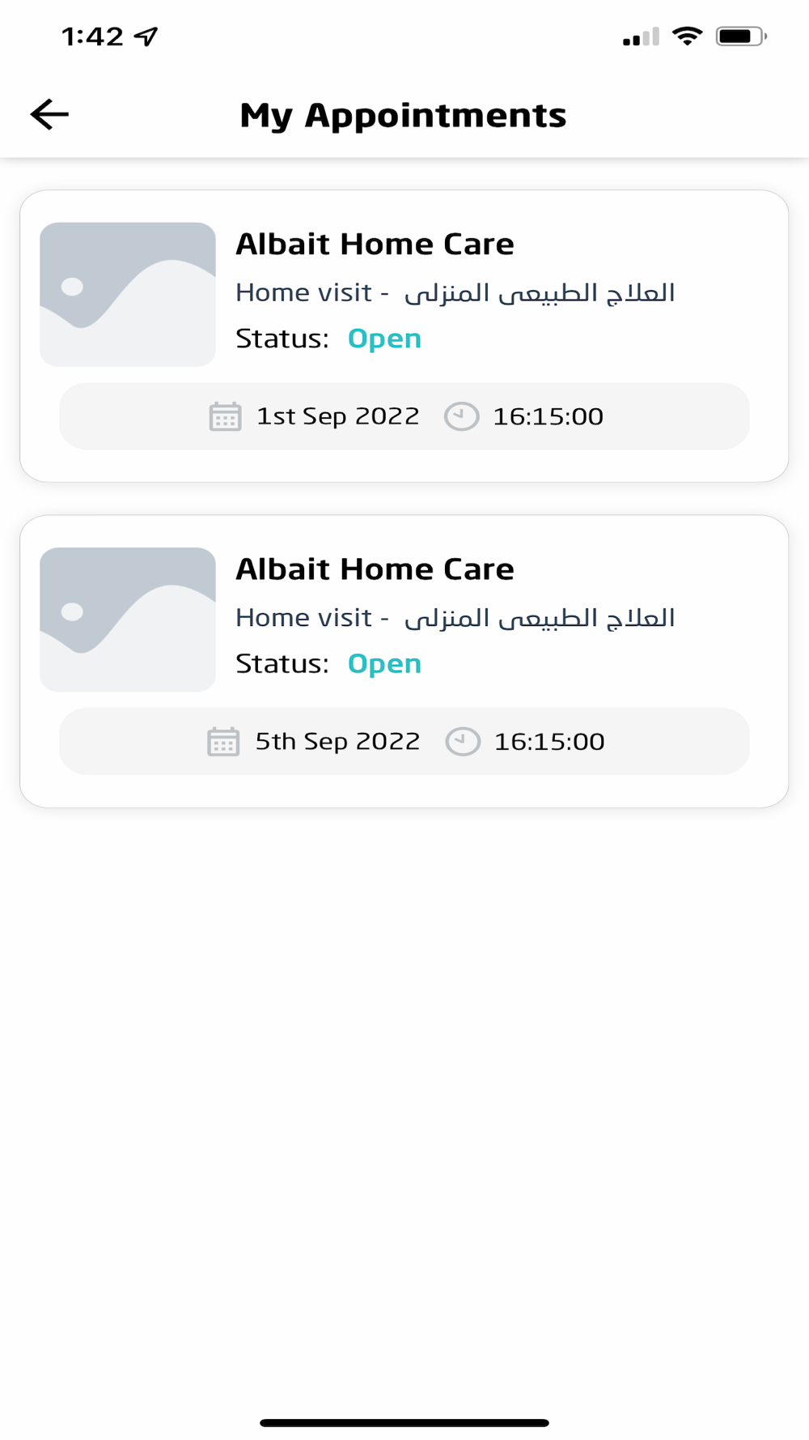
Task: Tap the My Appointments header title
Action: 403,115
